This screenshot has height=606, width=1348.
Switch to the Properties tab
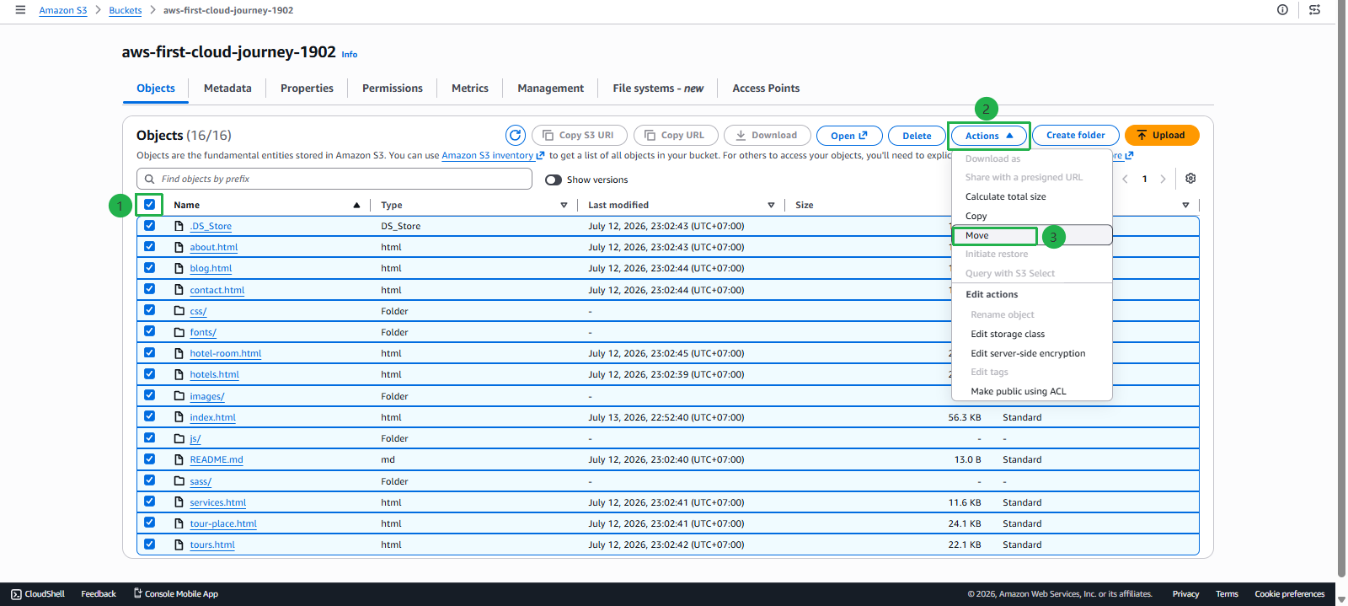(307, 88)
